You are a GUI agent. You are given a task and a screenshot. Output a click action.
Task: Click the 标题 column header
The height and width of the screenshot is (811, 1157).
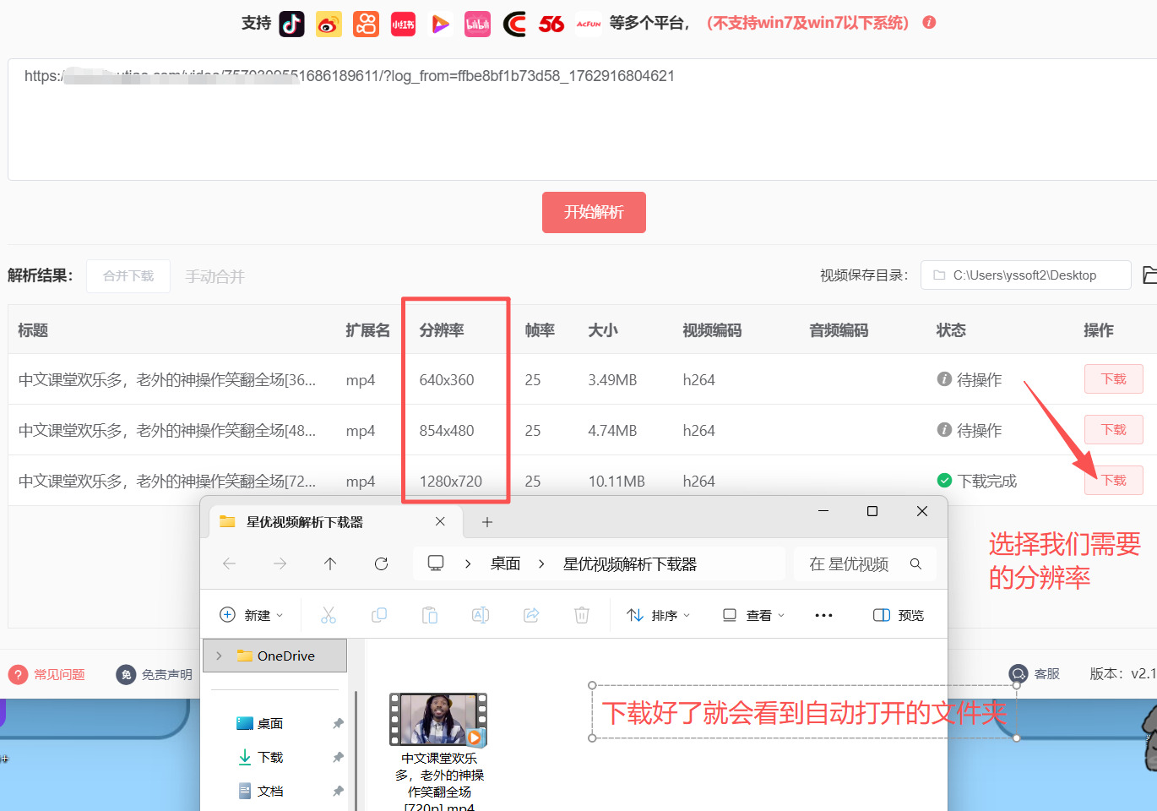[x=33, y=330]
